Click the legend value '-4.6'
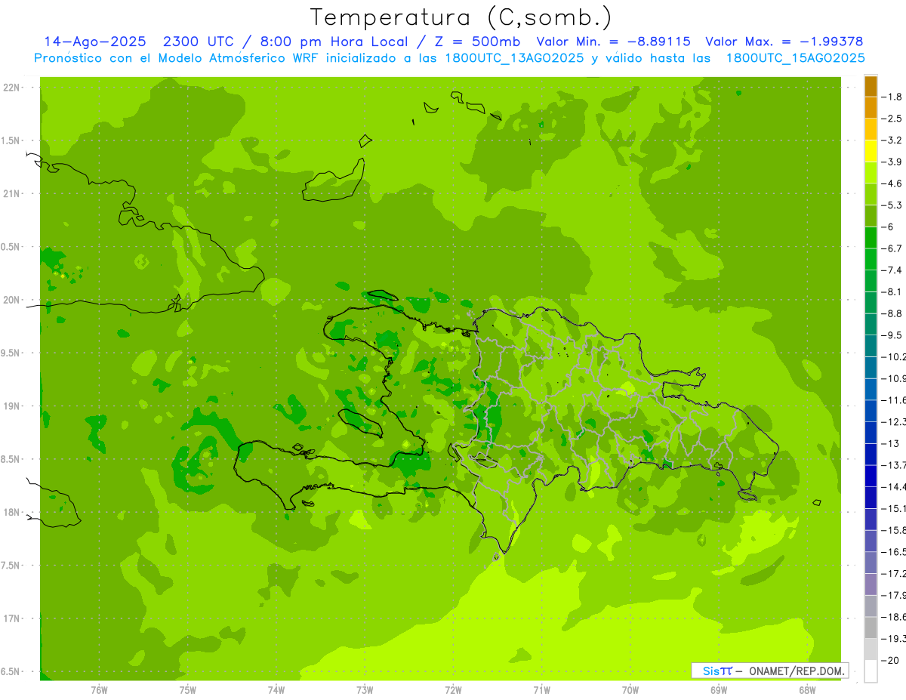The width and height of the screenshot is (906, 700). 892,183
